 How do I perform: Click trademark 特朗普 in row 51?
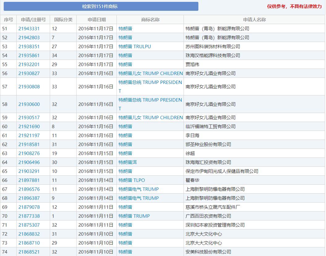pyautogui.click(x=125, y=28)
